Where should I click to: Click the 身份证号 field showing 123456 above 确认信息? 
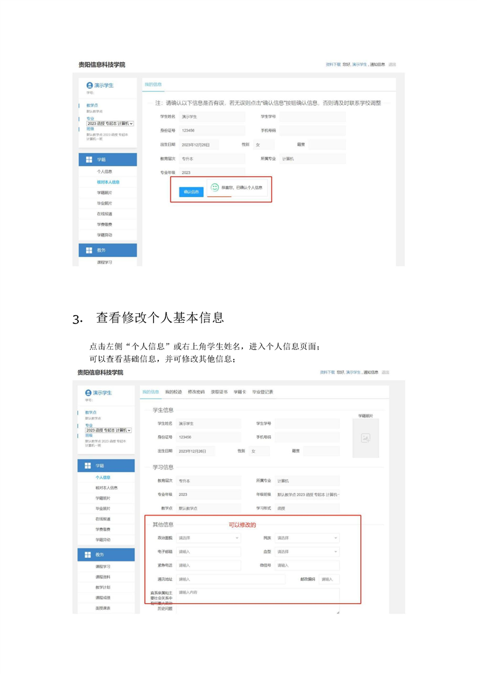coord(212,130)
